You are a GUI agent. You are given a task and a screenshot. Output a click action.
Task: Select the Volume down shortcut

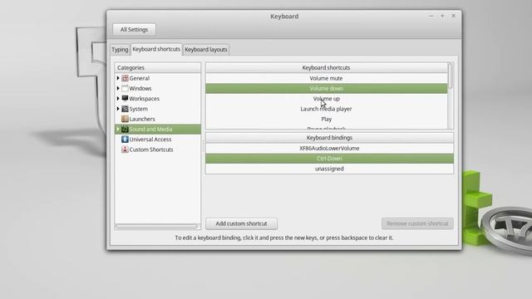click(x=327, y=89)
